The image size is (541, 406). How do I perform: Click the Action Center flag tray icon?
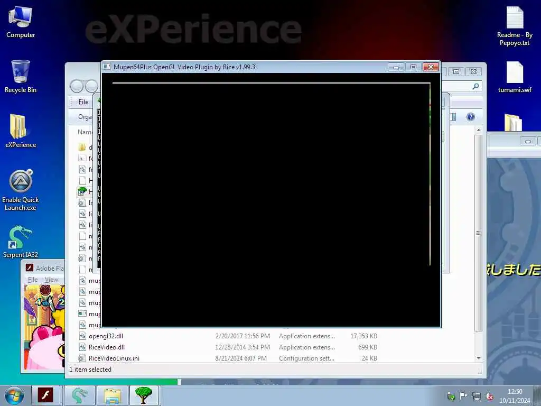tap(463, 395)
